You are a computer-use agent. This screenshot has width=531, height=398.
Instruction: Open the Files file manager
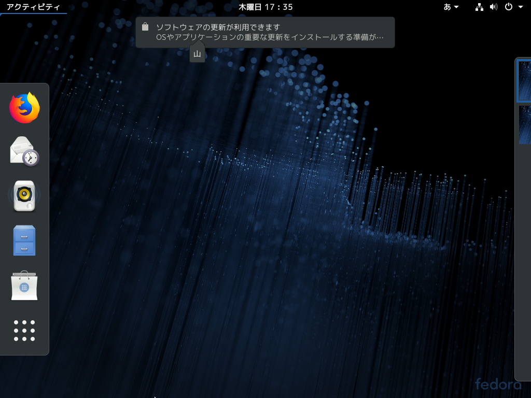[24, 240]
